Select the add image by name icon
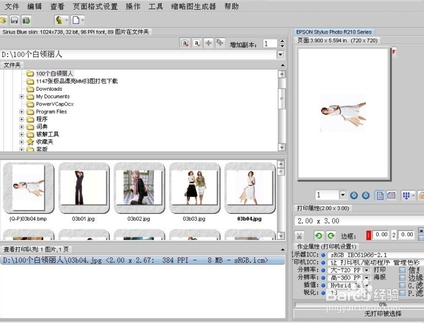 (196, 43)
